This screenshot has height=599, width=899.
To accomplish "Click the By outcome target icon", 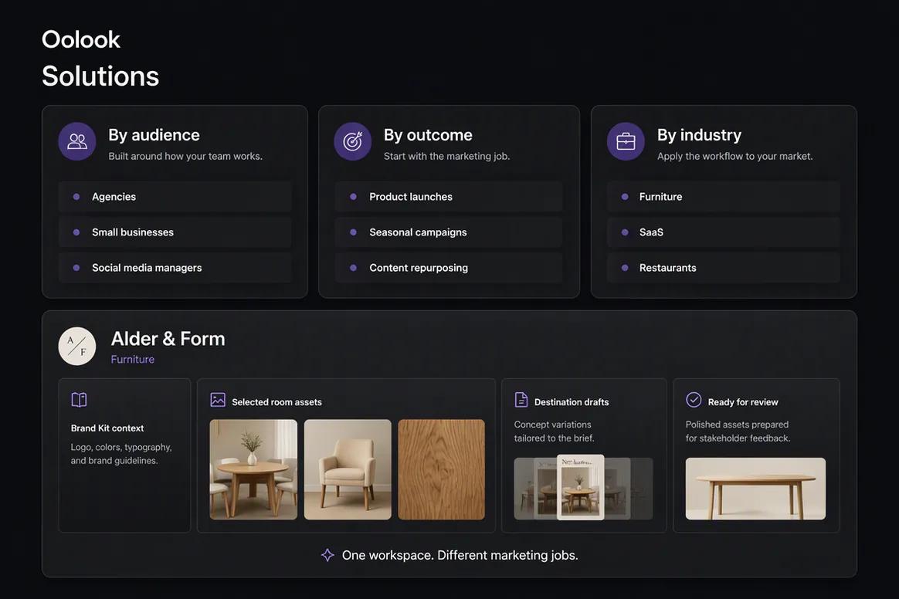I will coord(353,141).
